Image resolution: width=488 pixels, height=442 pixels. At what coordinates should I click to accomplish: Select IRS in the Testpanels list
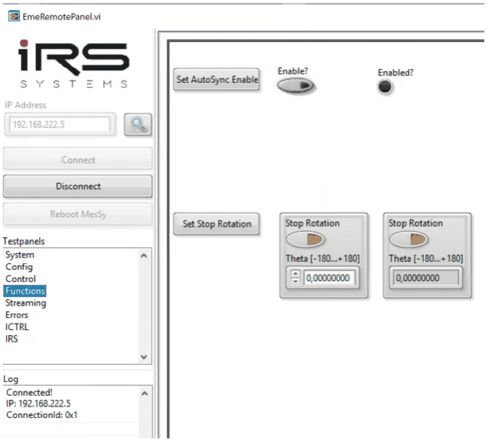(x=11, y=339)
